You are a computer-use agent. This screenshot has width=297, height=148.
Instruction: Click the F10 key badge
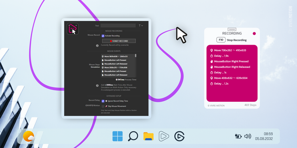coord(221,40)
